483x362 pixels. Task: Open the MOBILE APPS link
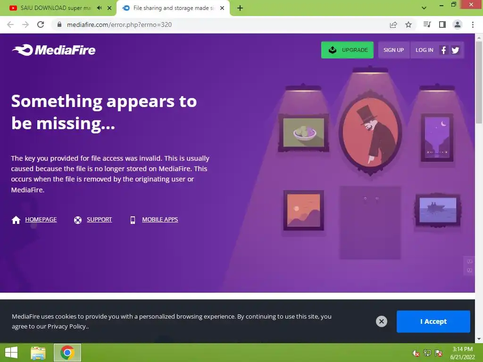(160, 220)
